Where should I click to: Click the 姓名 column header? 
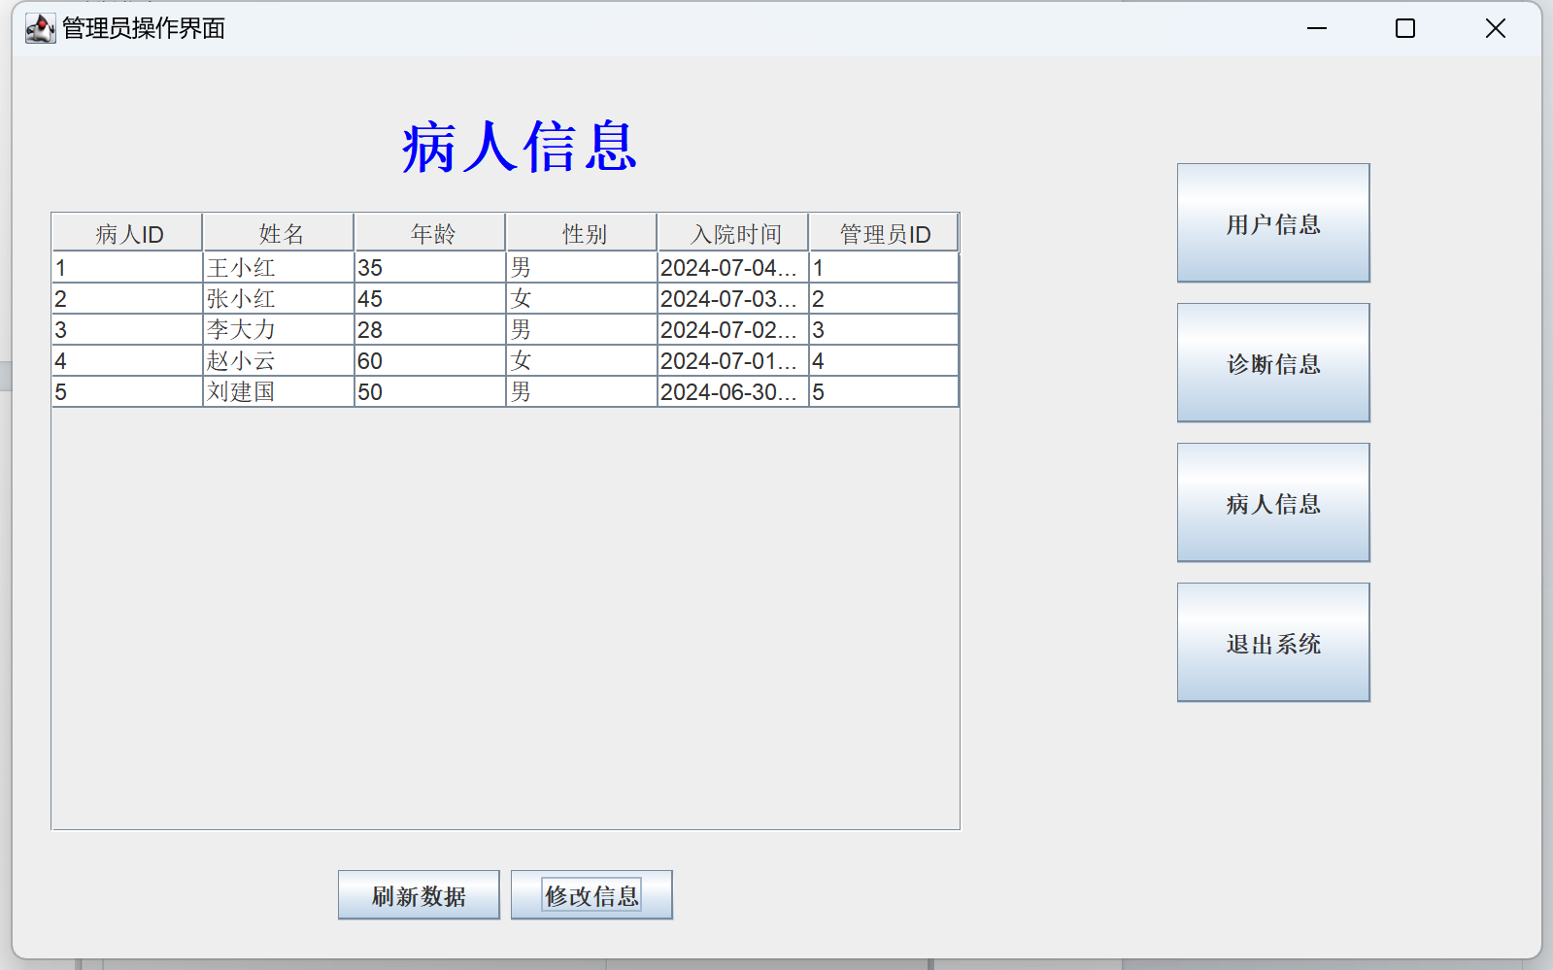[x=279, y=234]
